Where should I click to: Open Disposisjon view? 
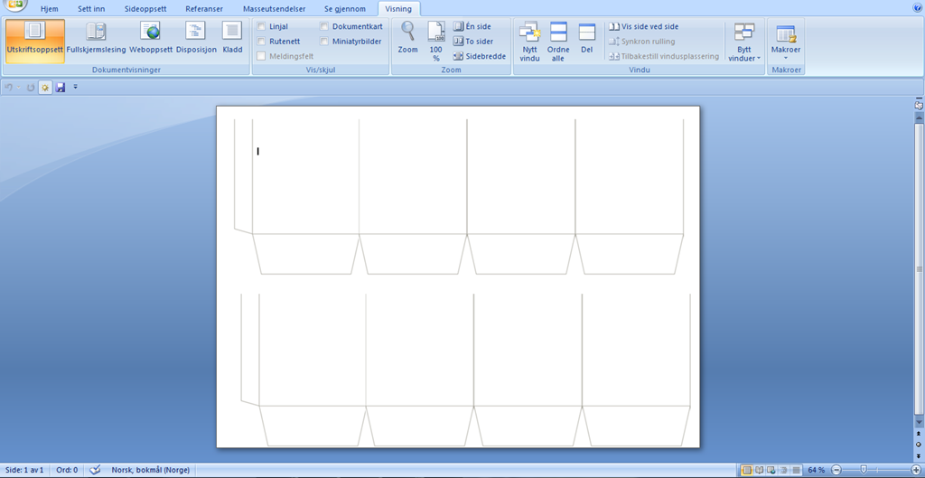[x=196, y=38]
